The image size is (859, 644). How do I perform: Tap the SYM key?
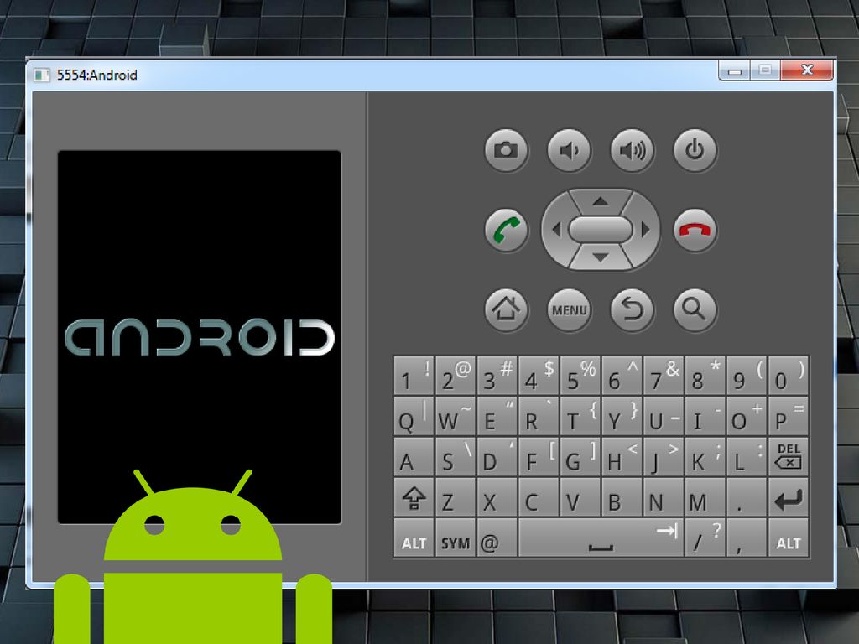(x=456, y=538)
